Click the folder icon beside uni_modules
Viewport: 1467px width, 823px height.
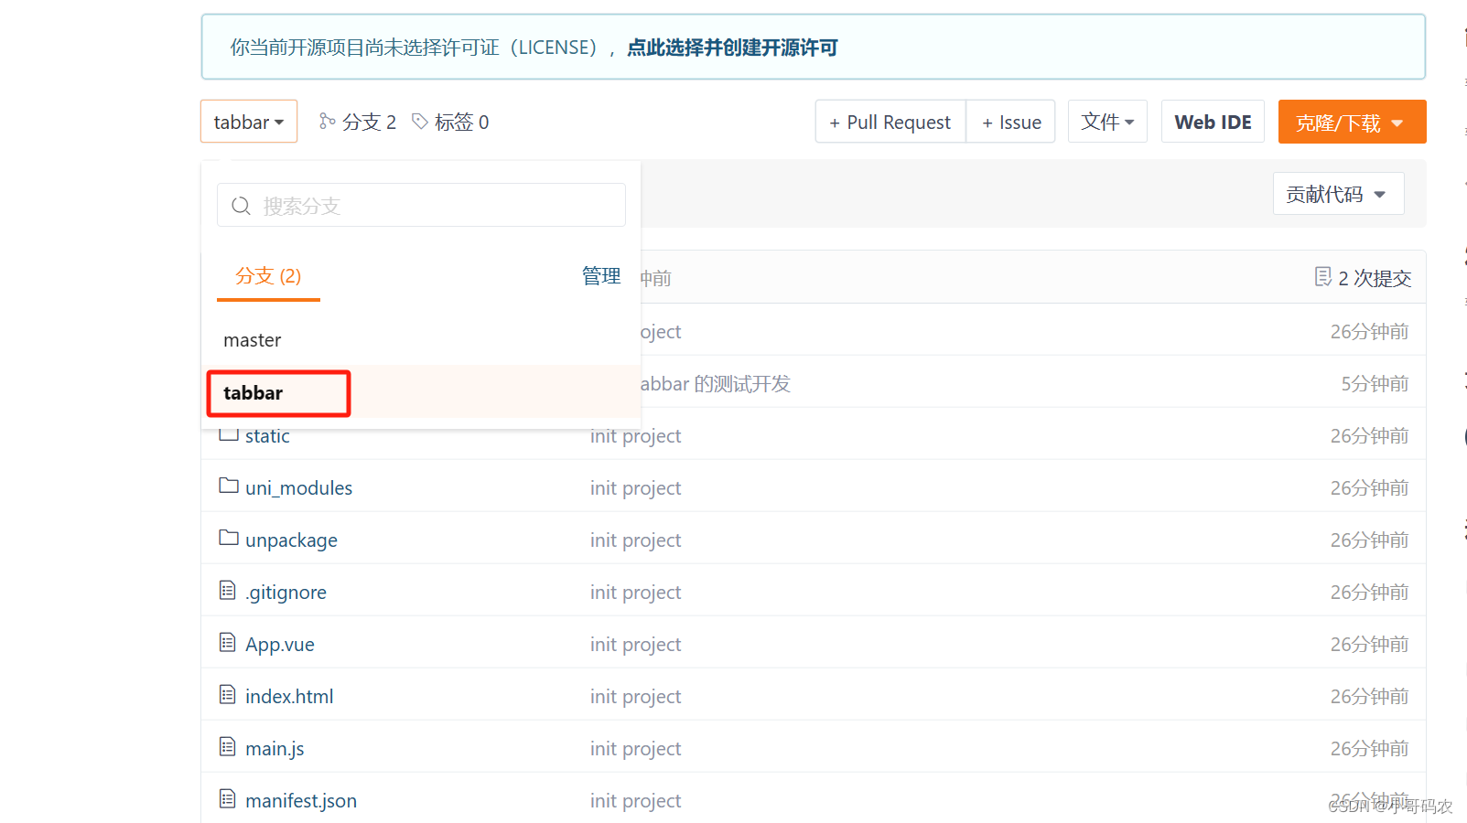228,486
